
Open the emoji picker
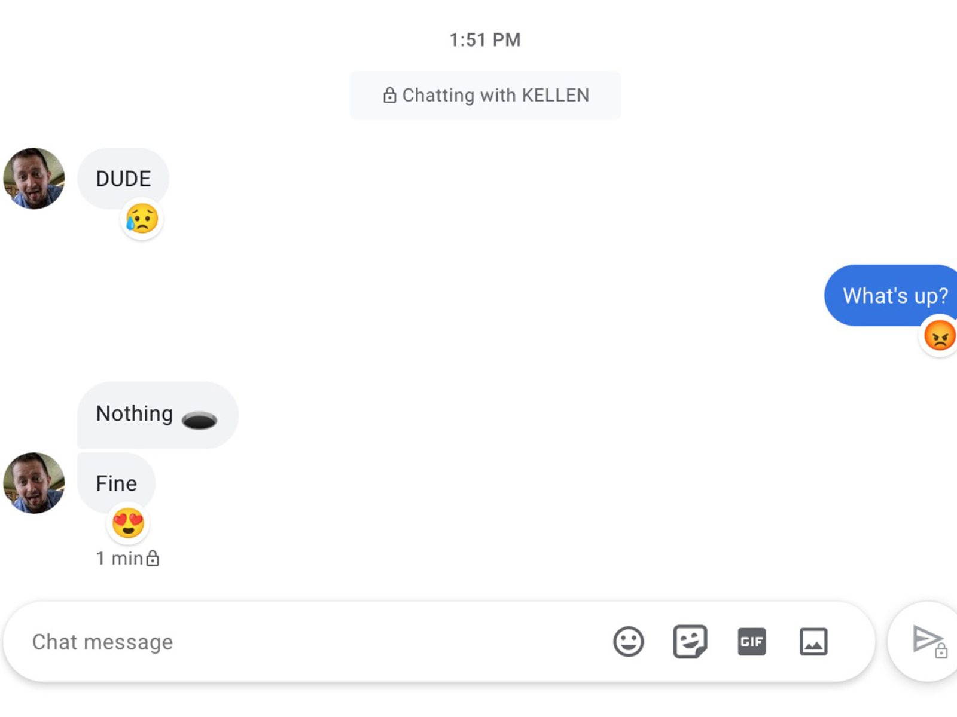tap(628, 642)
